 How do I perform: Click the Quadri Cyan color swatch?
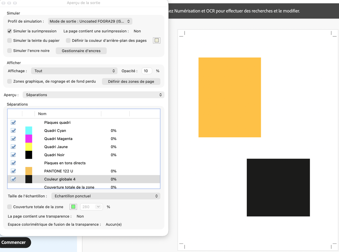click(29, 130)
